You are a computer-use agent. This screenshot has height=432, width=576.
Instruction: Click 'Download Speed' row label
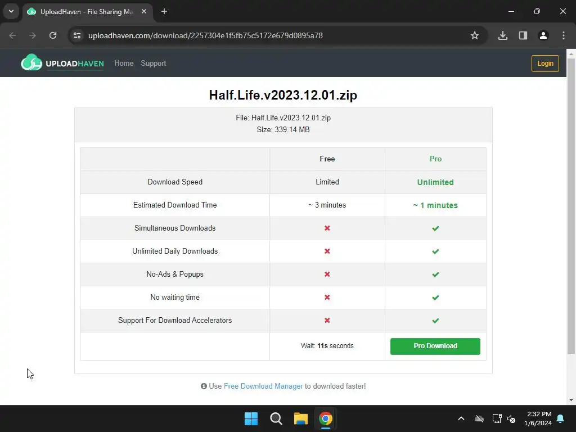(x=175, y=182)
